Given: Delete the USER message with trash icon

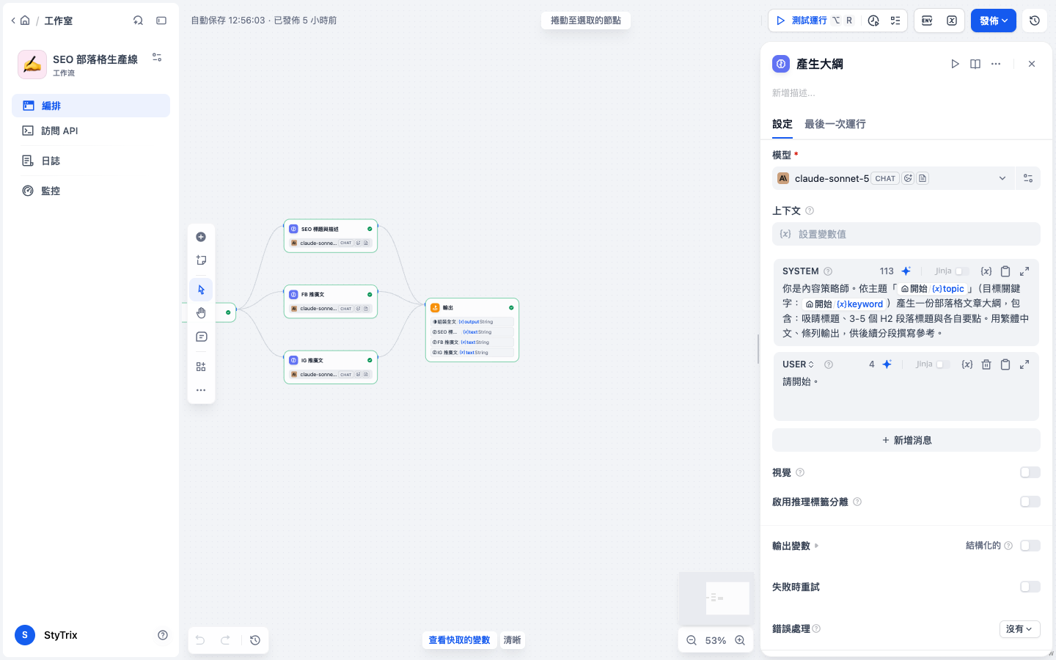Looking at the screenshot, I should pyautogui.click(x=986, y=364).
